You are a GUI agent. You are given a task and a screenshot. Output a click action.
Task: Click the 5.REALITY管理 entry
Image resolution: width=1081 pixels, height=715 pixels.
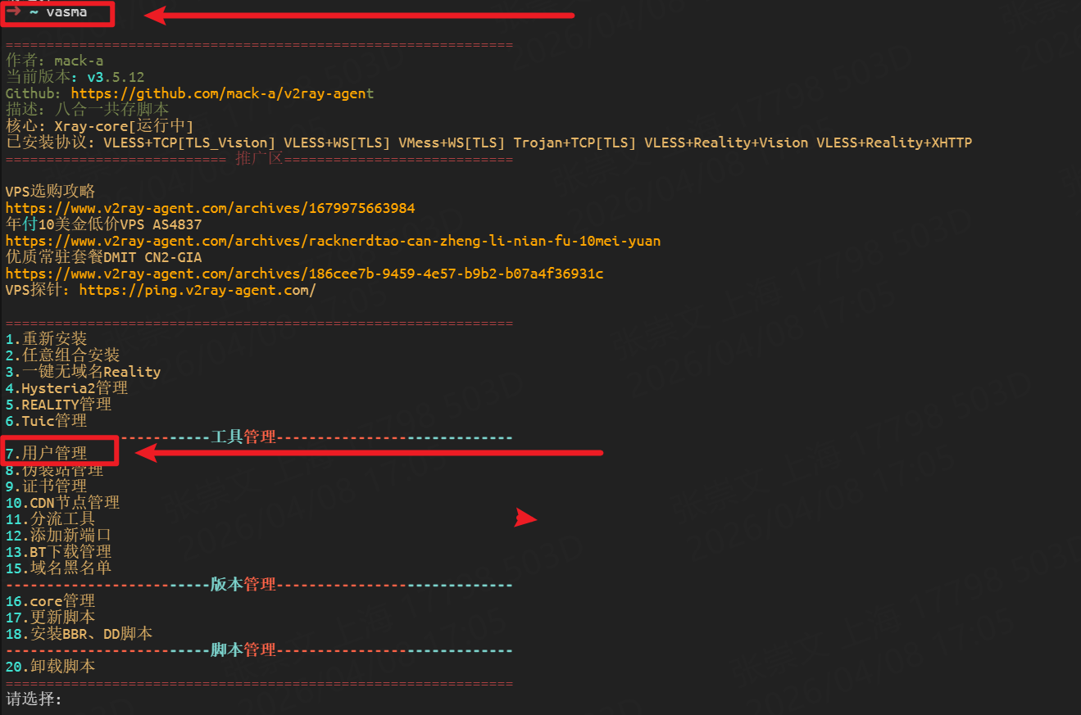click(x=58, y=404)
